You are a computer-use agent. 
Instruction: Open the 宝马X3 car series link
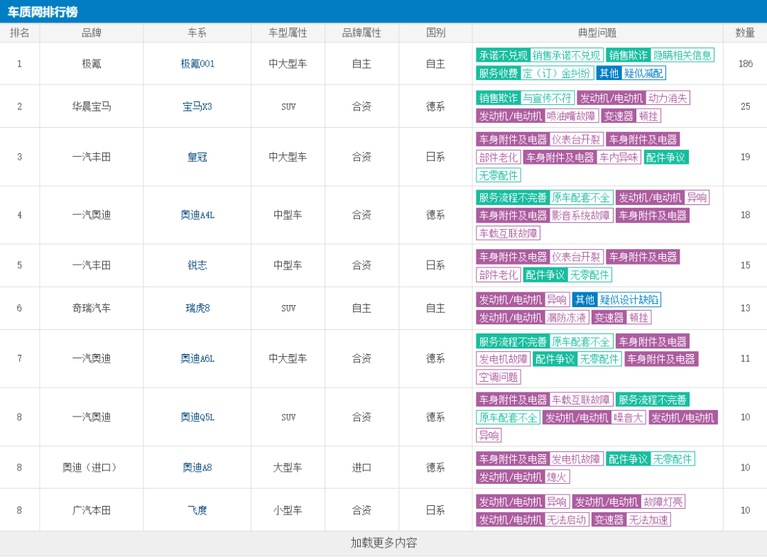pyautogui.click(x=197, y=106)
